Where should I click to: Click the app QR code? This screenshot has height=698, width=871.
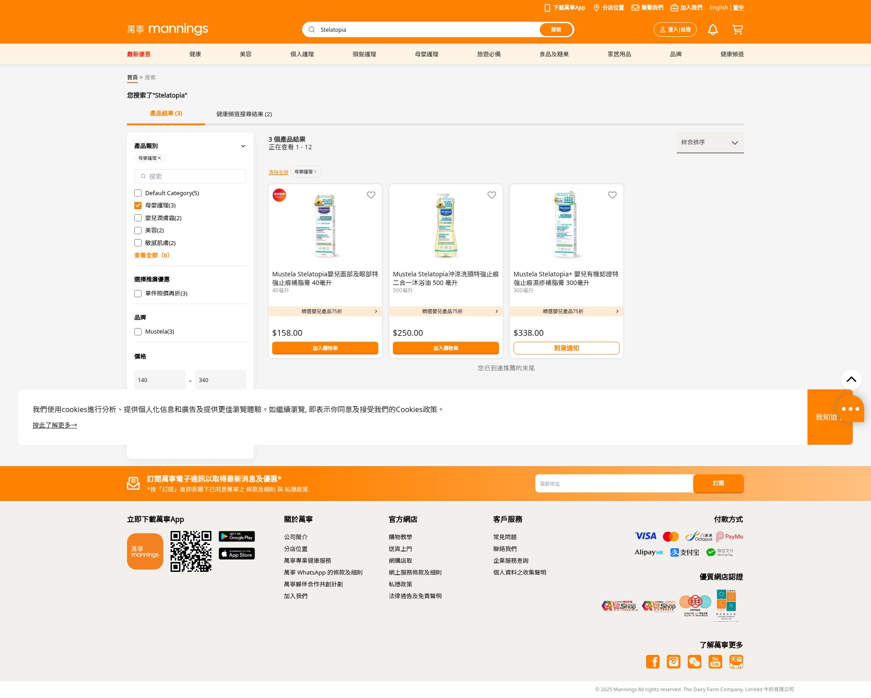(x=191, y=551)
